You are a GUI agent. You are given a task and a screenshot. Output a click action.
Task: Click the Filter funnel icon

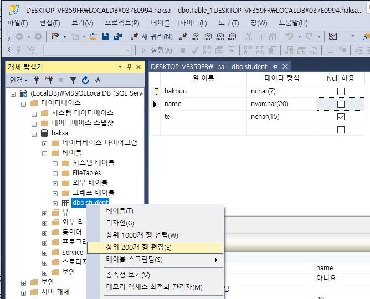(73, 81)
